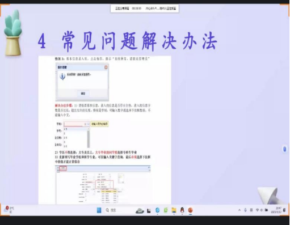Open the notification bell icon

(284, 210)
